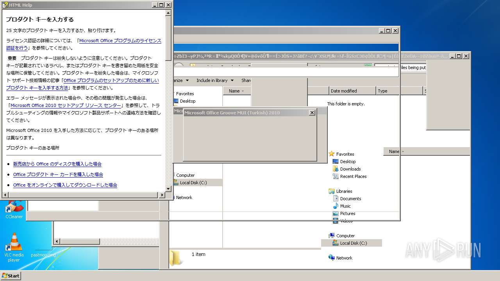Click the Desktop icon in right Explorer Favorites
The image size is (500, 281).
(x=336, y=162)
